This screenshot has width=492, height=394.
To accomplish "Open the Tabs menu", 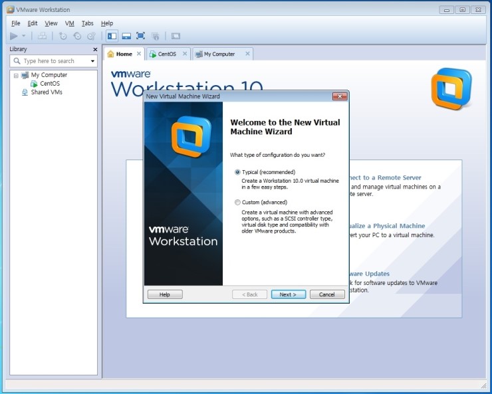I will (x=87, y=23).
